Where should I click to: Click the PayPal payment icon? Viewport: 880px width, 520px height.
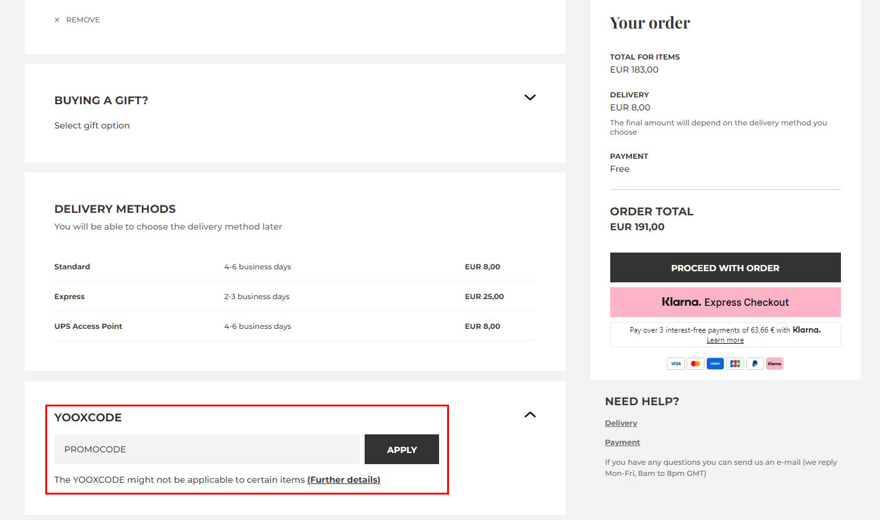point(755,364)
